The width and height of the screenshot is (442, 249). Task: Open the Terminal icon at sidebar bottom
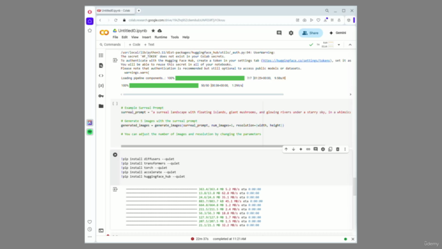point(101,230)
